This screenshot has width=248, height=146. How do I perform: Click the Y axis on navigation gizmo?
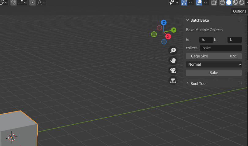(174, 30)
